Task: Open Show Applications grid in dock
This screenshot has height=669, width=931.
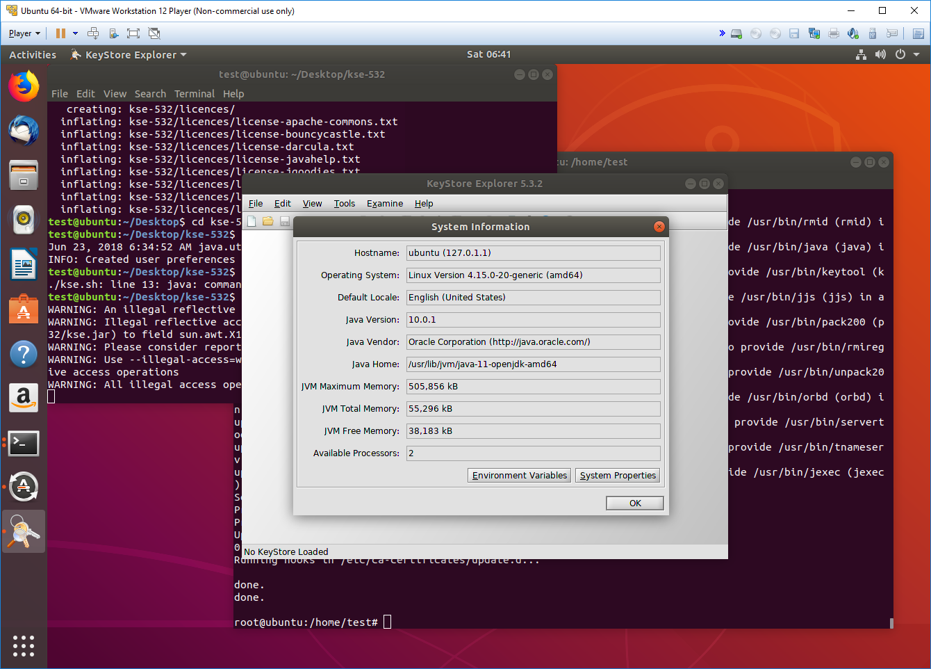Action: tap(24, 646)
